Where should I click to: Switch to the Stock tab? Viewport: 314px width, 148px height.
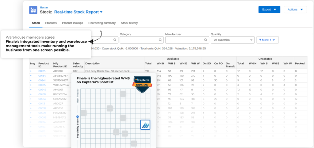click(x=36, y=23)
